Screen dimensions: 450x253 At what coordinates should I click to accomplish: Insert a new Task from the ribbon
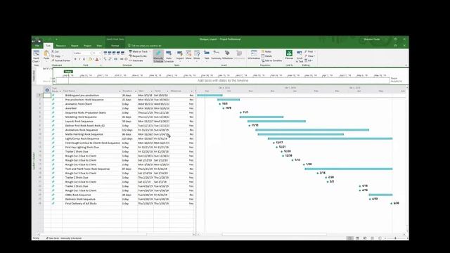click(x=207, y=56)
